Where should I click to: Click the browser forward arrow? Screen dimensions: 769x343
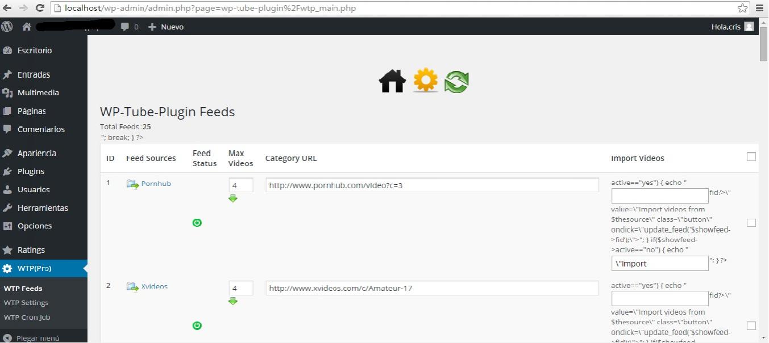(23, 8)
